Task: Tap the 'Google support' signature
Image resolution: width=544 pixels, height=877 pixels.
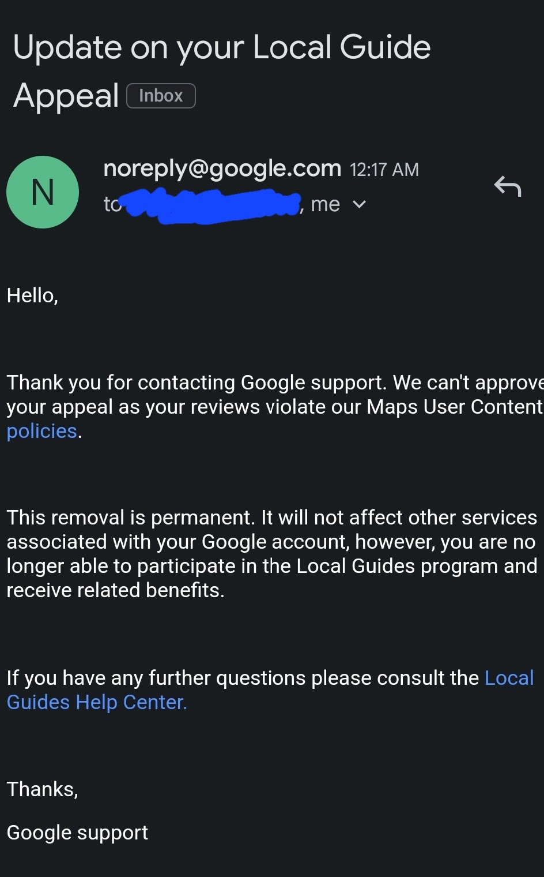Action: 77,833
